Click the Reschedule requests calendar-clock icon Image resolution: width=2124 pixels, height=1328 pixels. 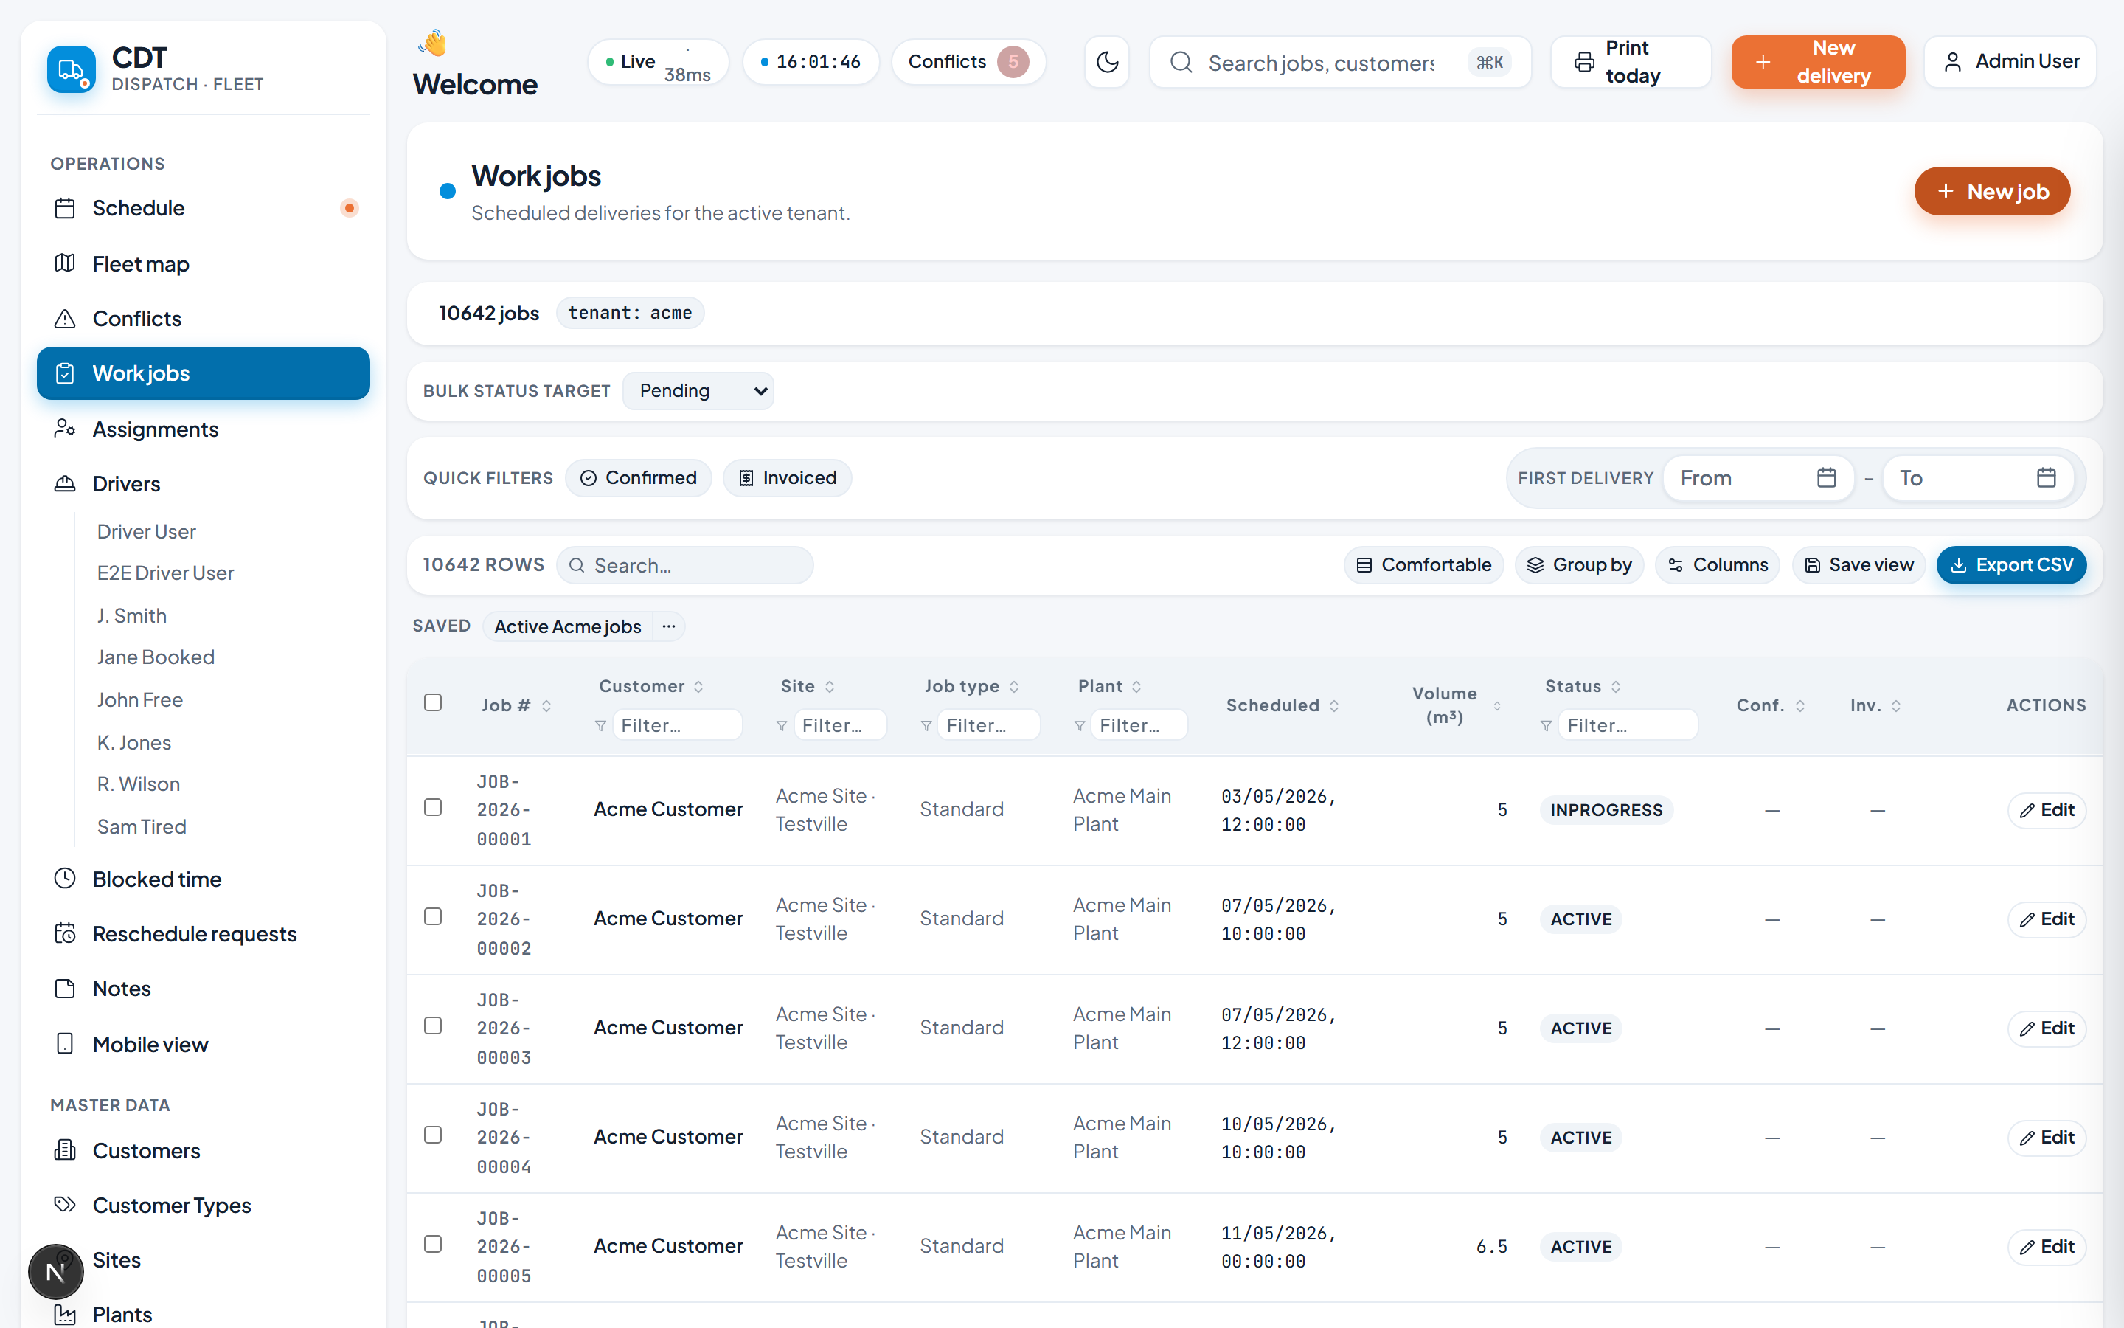[65, 933]
